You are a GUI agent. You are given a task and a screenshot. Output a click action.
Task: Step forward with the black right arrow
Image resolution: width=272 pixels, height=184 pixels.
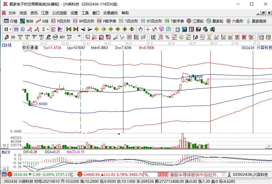click(x=90, y=29)
